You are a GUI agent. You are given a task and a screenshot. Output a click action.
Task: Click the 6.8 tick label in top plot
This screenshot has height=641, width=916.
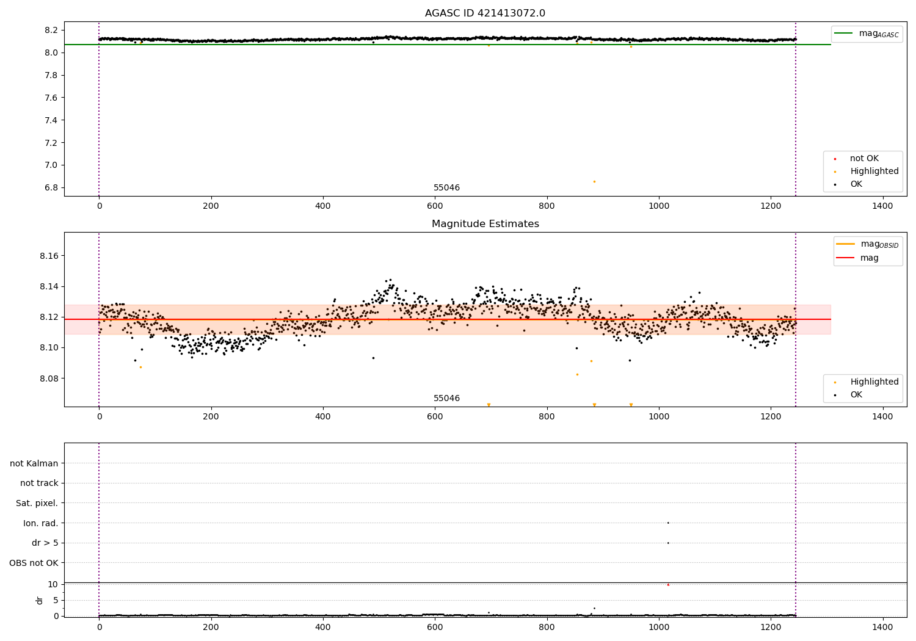point(52,187)
